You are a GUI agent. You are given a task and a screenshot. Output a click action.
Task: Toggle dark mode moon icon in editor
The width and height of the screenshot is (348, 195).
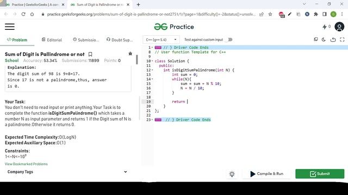(324, 40)
